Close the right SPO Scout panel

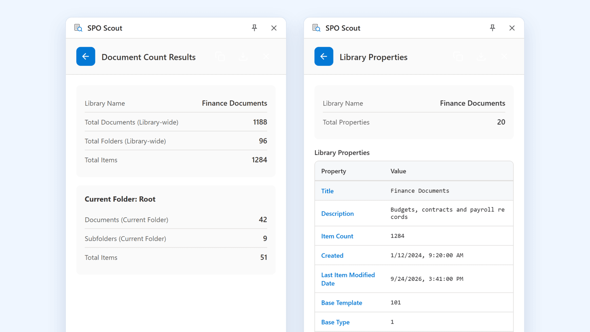tap(512, 28)
